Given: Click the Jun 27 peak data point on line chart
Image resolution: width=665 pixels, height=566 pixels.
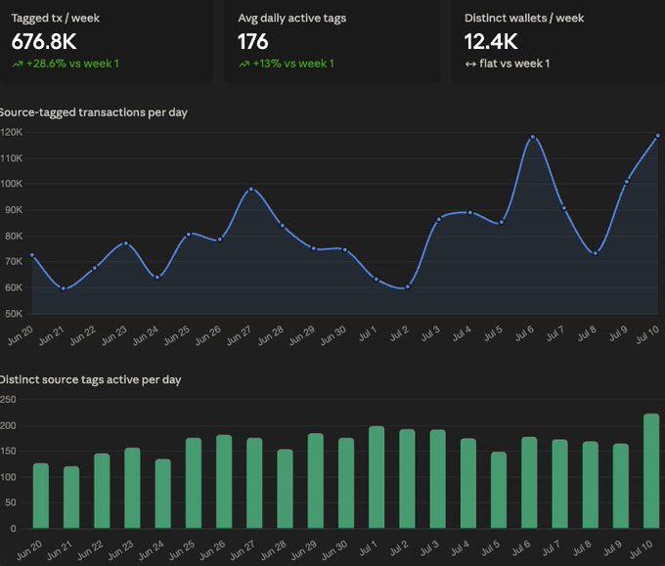Looking at the screenshot, I should click(251, 189).
